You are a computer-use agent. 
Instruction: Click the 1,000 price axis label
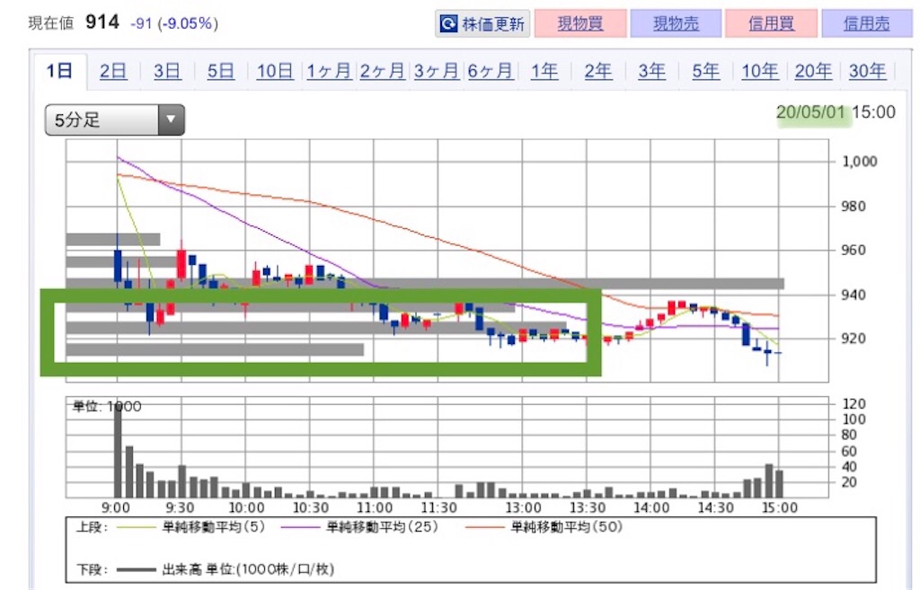[860, 162]
